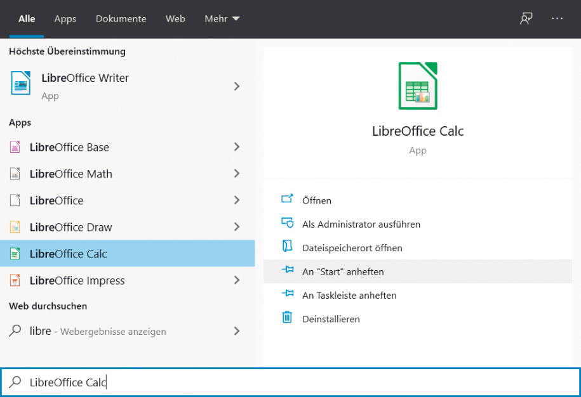The height and width of the screenshot is (397, 581).
Task: Click the LibreOffice Impress icon in results
Action: [x=15, y=280]
